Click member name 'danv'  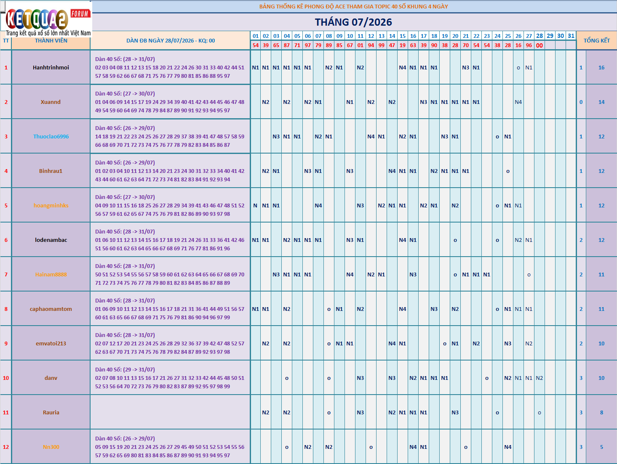click(51, 378)
